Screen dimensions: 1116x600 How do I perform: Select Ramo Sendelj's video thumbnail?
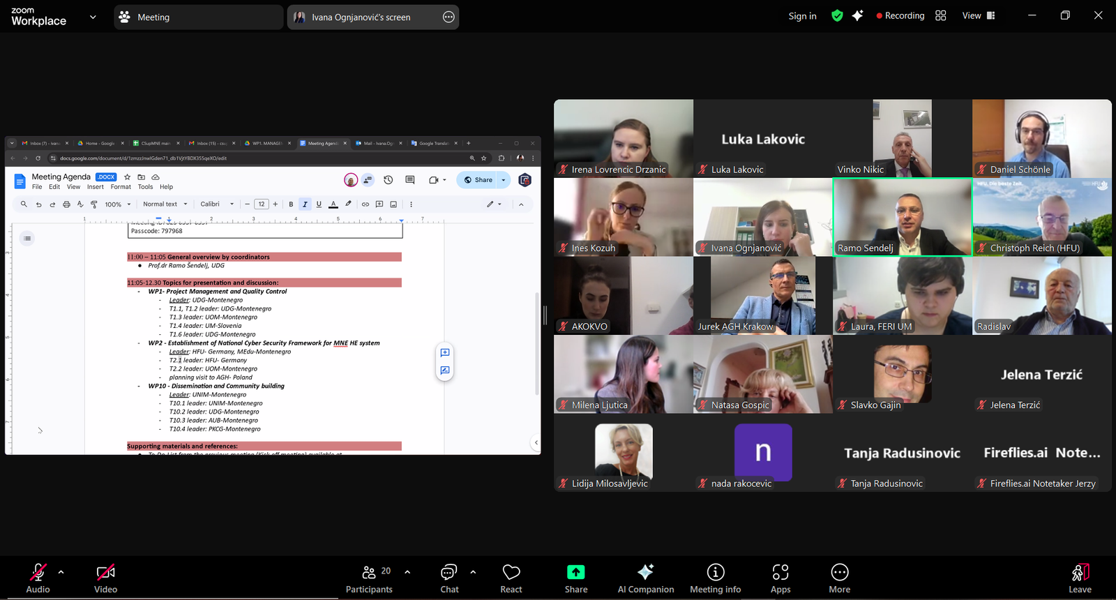(902, 217)
